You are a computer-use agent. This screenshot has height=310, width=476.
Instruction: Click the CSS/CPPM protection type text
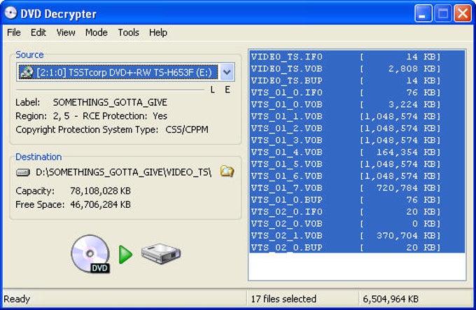coord(187,130)
